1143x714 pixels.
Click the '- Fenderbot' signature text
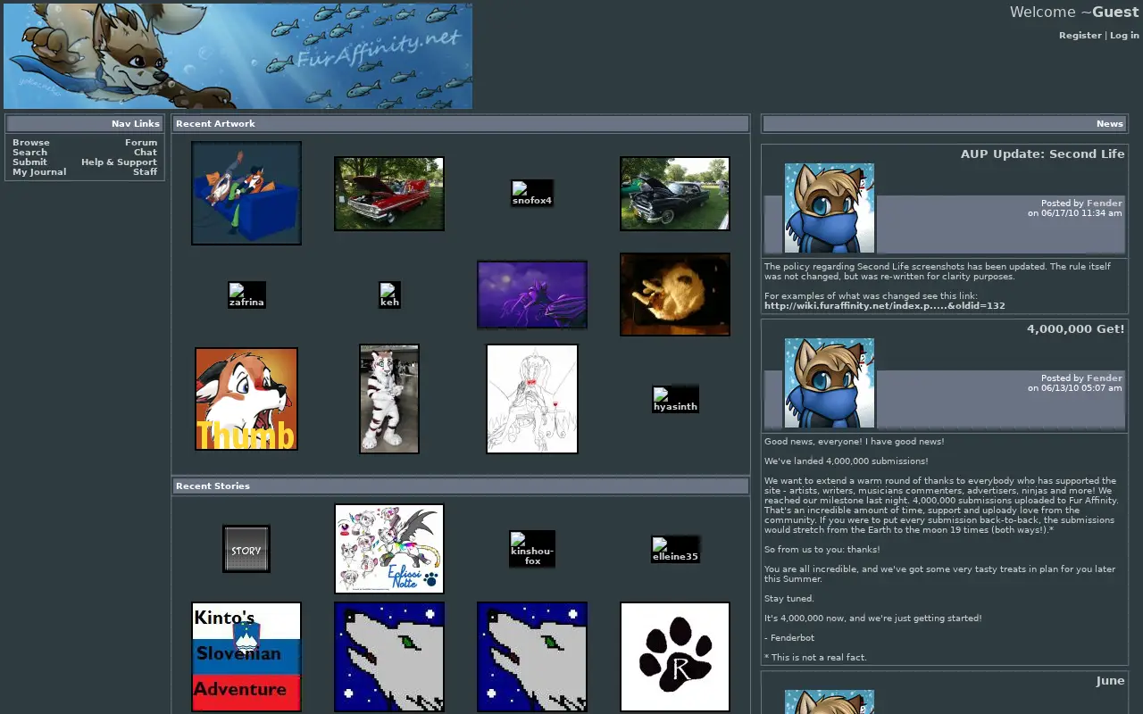[789, 638]
